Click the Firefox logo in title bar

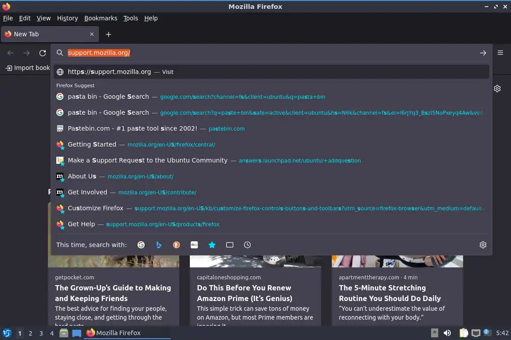(x=6, y=6)
